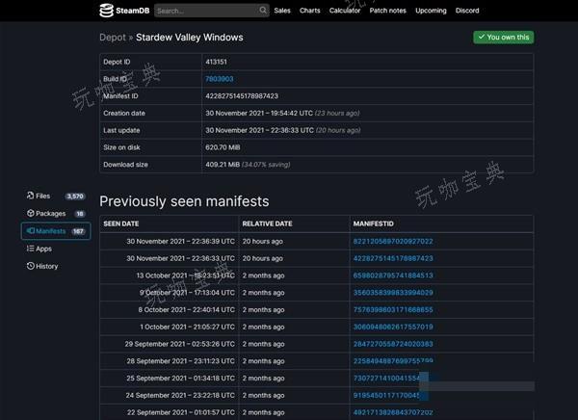Open manifest link for 24 September 2021
This screenshot has width=578, height=420.
point(386,395)
